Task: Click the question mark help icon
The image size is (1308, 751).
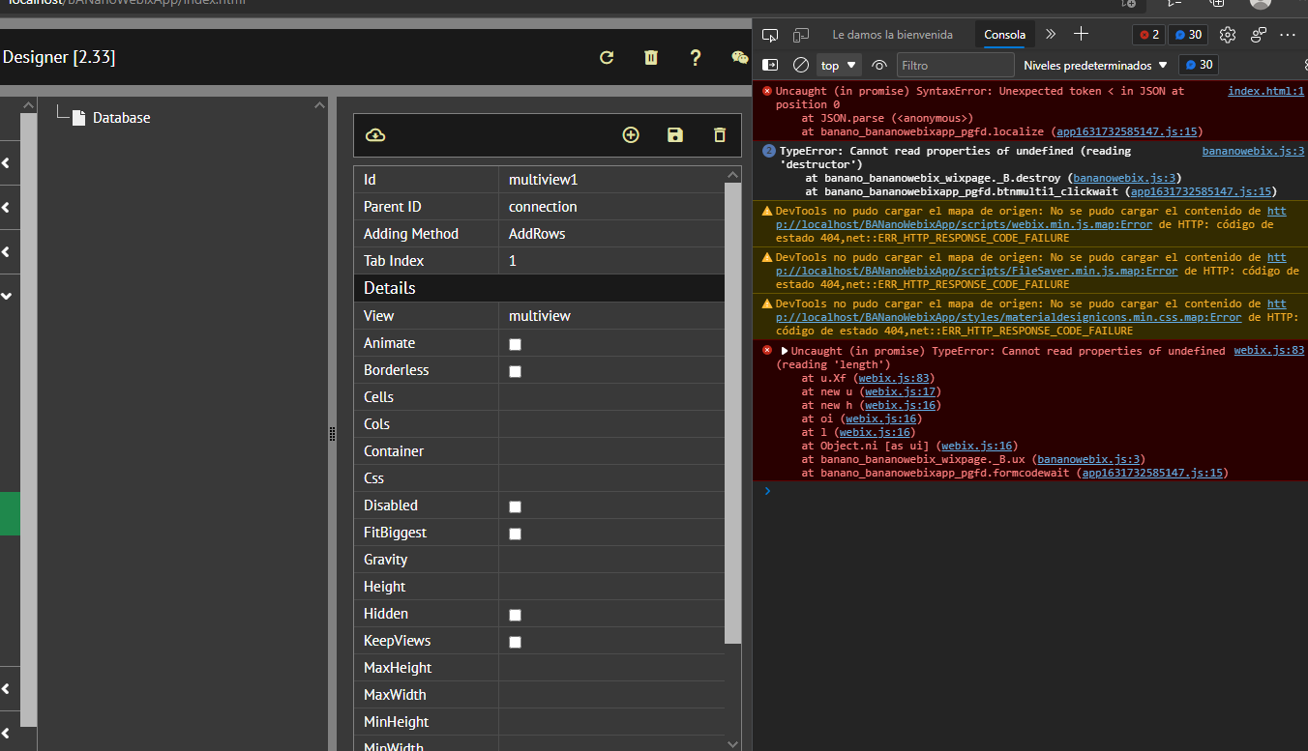Action: pyautogui.click(x=695, y=57)
